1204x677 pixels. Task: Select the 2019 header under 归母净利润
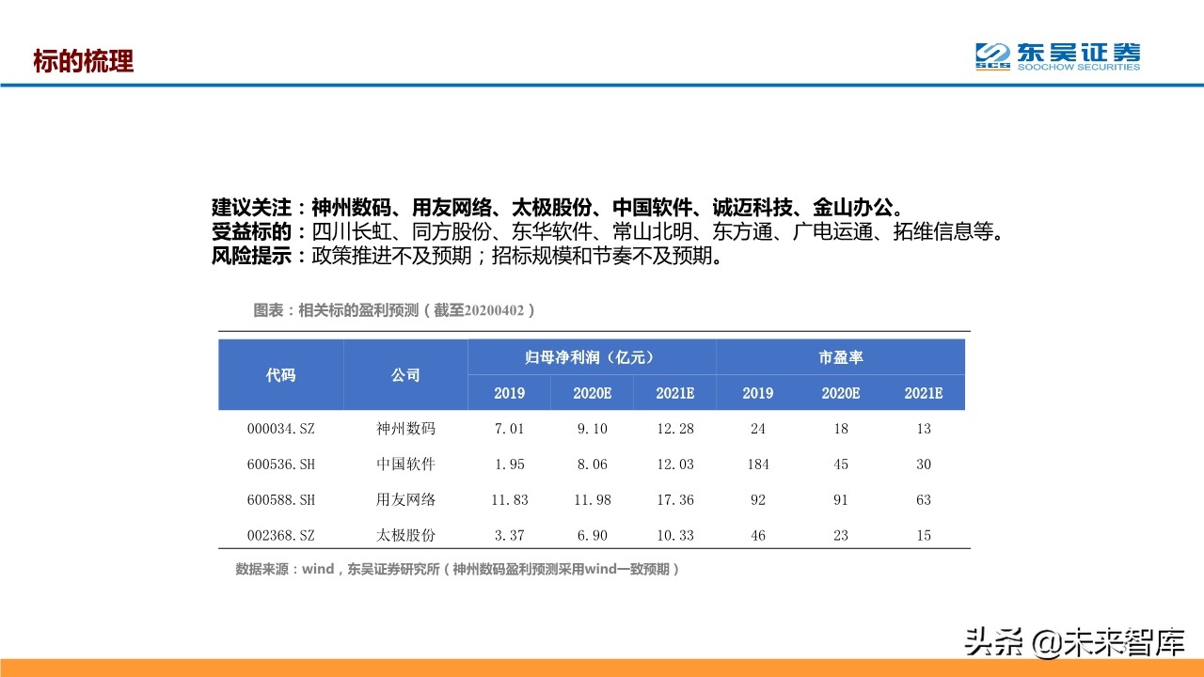(x=508, y=393)
